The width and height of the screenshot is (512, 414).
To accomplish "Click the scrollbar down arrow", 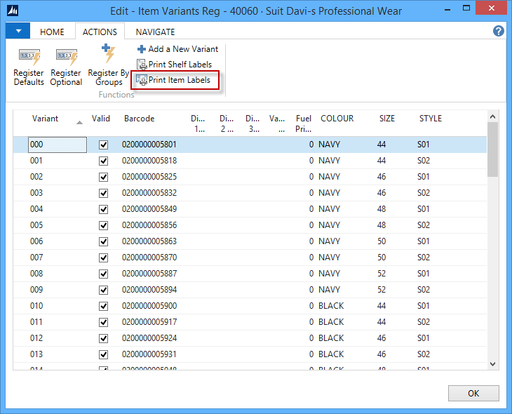I will coord(492,363).
